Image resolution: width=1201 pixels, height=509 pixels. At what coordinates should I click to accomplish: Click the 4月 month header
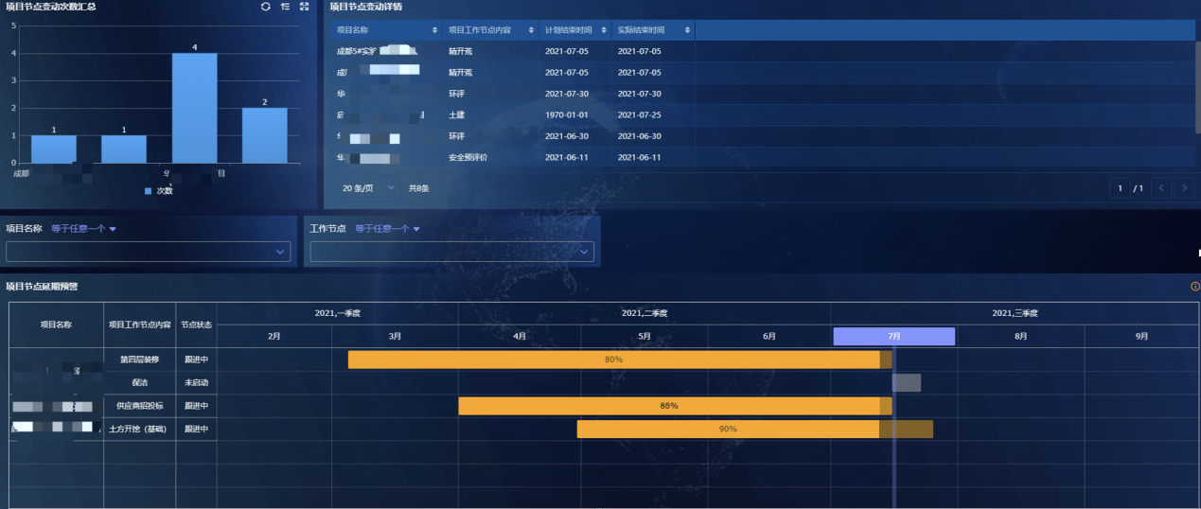[x=520, y=336]
